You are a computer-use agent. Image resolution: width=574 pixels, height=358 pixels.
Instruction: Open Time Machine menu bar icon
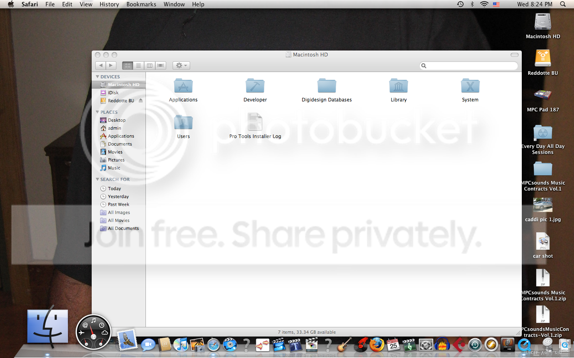click(460, 4)
